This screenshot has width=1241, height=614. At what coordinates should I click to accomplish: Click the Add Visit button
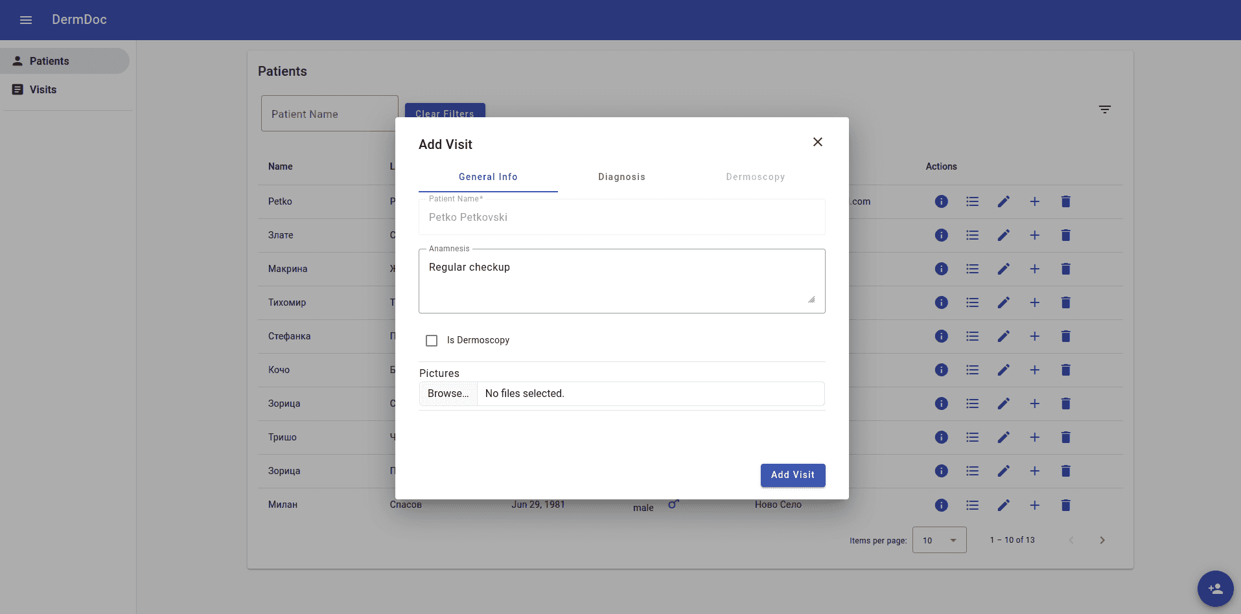(792, 475)
